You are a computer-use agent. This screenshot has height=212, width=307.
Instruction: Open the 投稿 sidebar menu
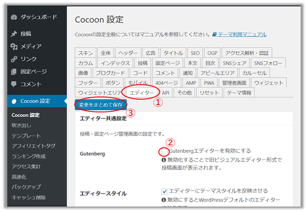coord(26,34)
